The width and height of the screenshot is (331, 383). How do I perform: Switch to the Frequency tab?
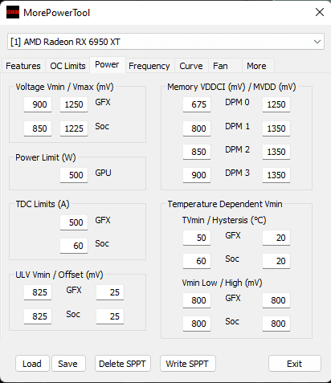pos(149,66)
